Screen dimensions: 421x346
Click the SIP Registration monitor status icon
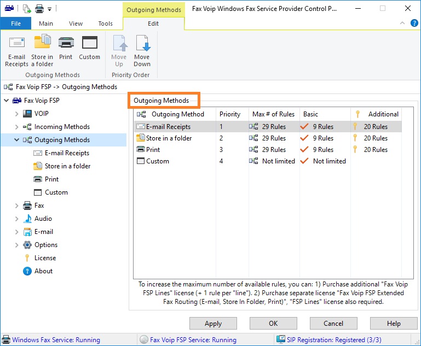281,339
